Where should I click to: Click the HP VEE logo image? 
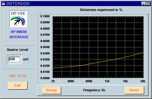coord(18,19)
